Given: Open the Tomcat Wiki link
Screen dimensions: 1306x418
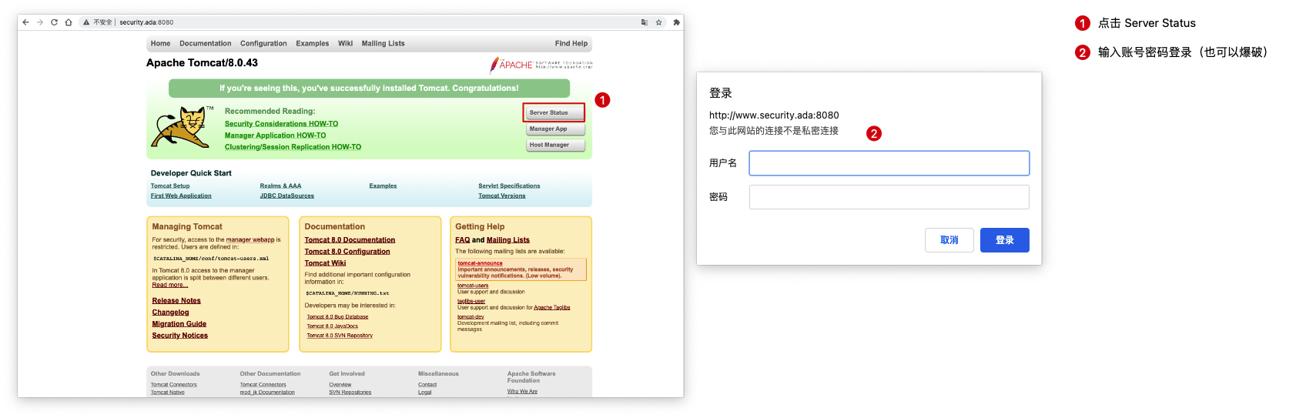Looking at the screenshot, I should [325, 263].
